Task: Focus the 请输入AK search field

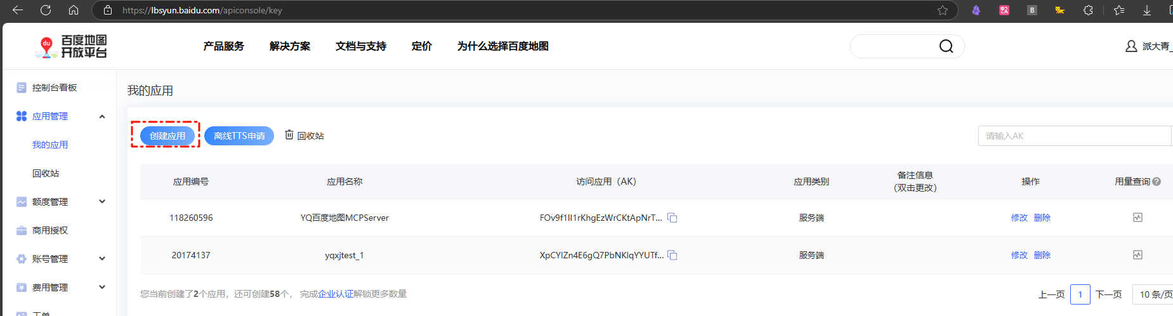Action: tap(1075, 136)
